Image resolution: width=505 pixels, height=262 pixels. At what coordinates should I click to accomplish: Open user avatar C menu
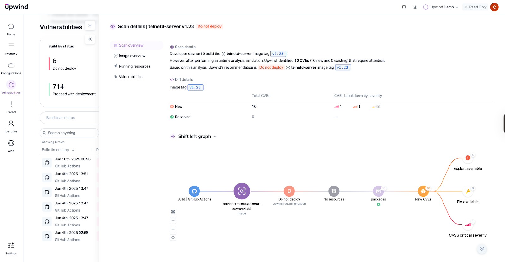[494, 7]
